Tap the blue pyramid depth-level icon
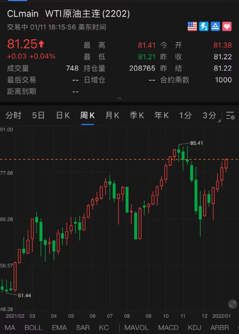This screenshot has height=334, width=239. pyautogui.click(x=215, y=27)
